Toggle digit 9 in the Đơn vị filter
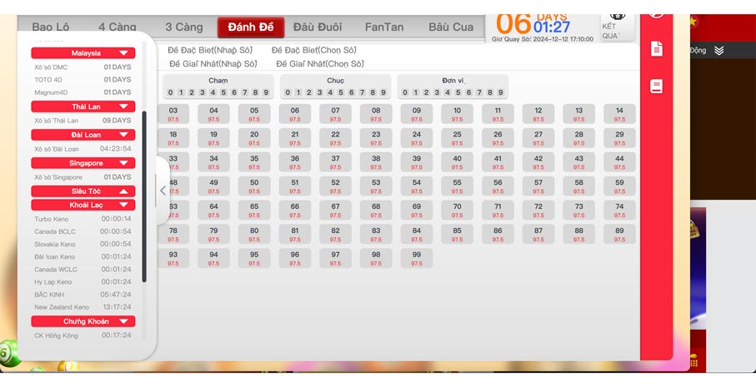 [x=501, y=92]
